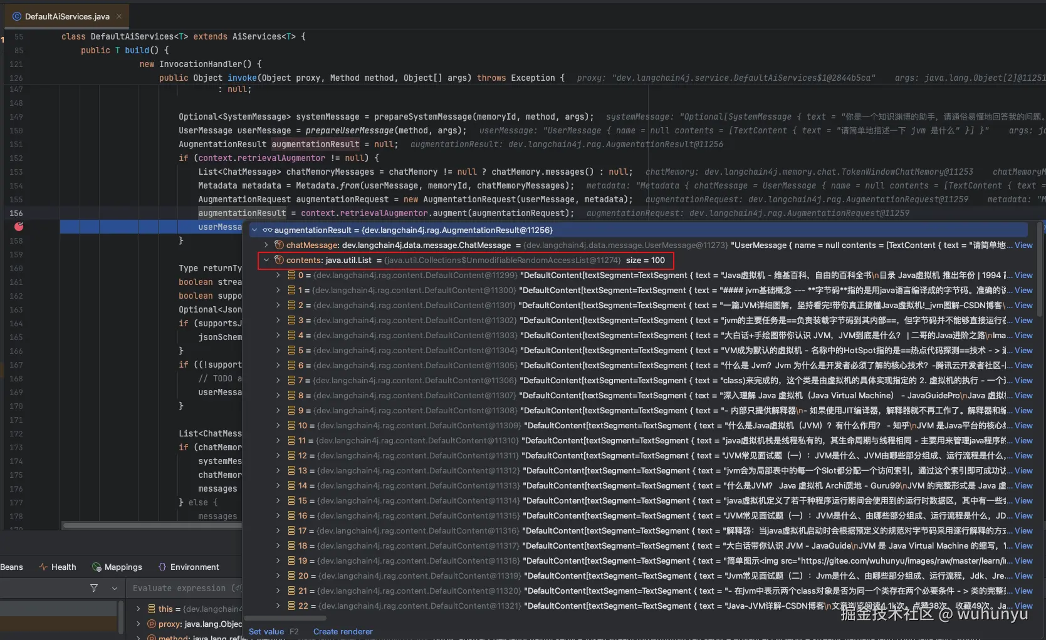Click the Environment braces icon
1046x640 pixels.
click(162, 567)
